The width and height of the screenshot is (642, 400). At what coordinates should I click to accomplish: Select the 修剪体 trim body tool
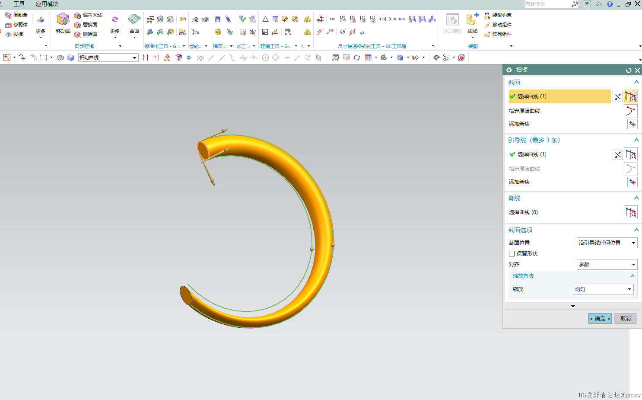tap(16, 25)
